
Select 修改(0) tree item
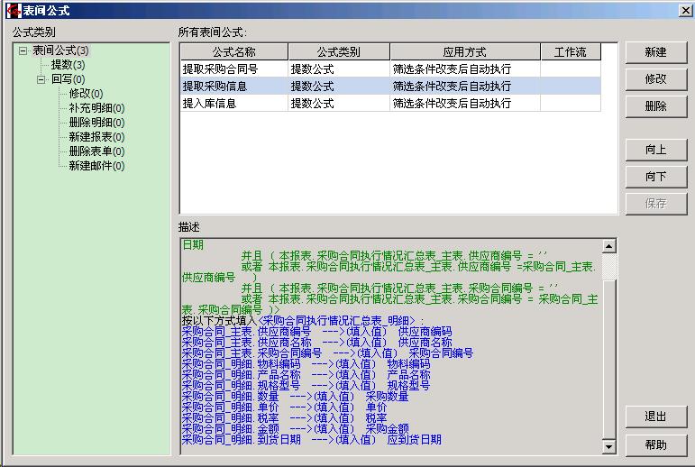pos(86,94)
